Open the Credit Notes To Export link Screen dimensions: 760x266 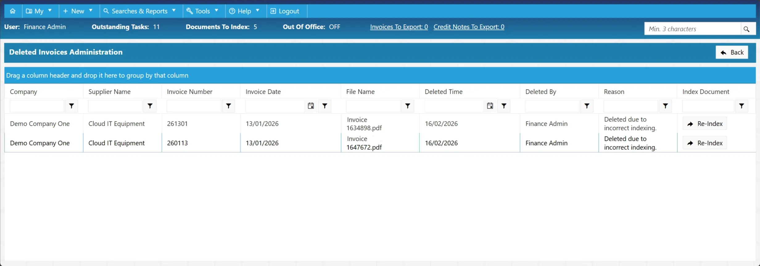pyautogui.click(x=469, y=27)
